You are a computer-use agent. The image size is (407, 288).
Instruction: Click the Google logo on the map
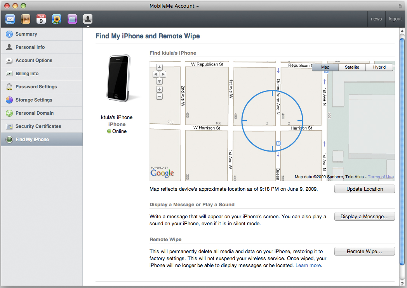coord(162,173)
